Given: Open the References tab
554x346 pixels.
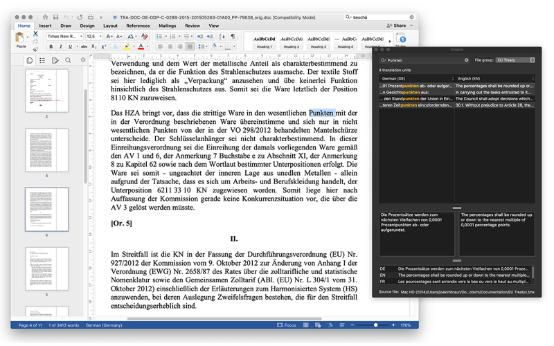Looking at the screenshot, I should [x=138, y=26].
